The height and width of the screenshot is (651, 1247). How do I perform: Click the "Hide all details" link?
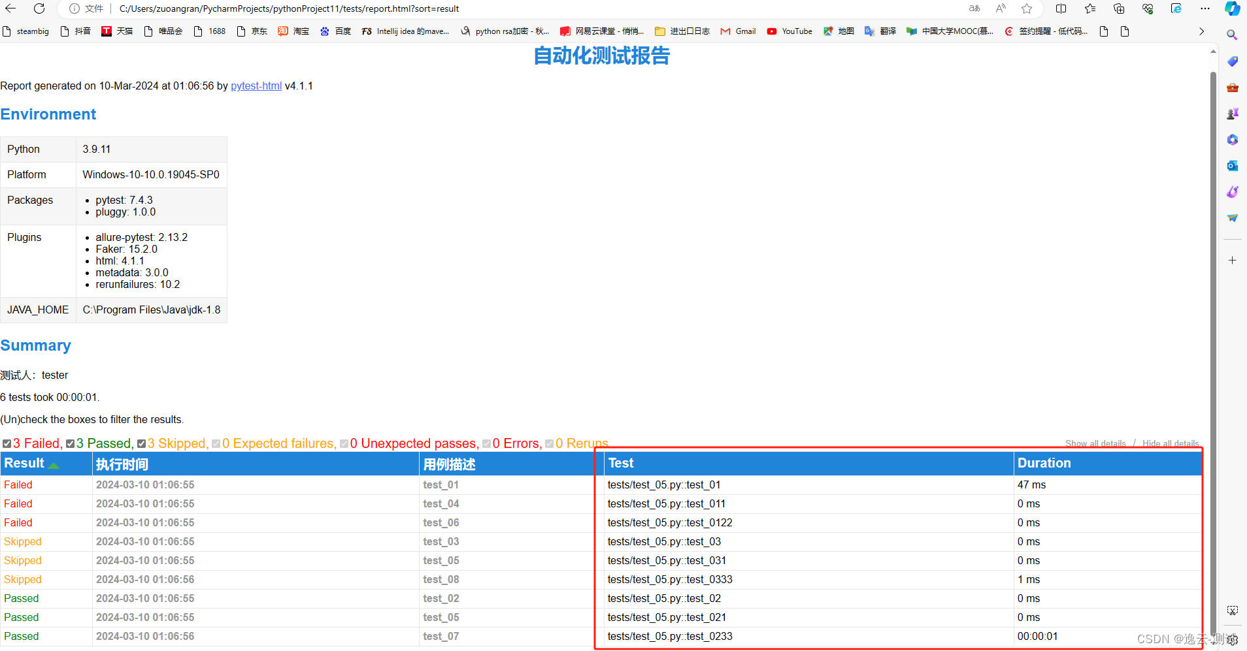(1169, 443)
